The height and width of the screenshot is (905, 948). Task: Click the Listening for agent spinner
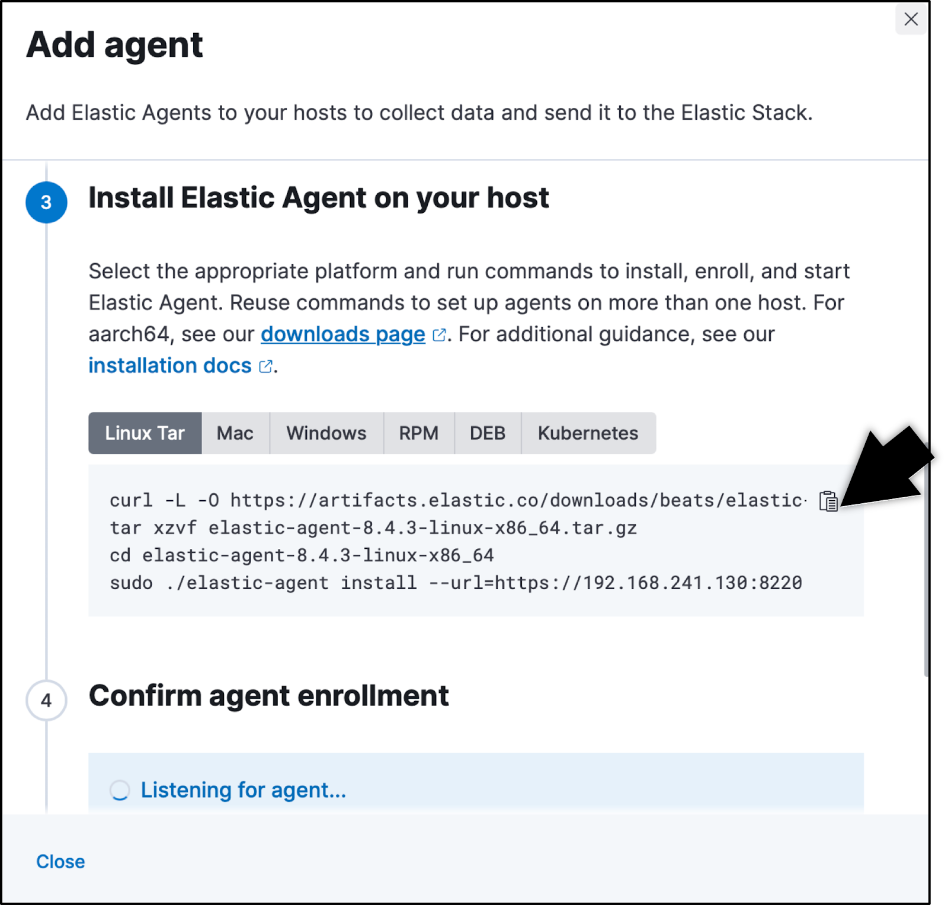point(120,790)
